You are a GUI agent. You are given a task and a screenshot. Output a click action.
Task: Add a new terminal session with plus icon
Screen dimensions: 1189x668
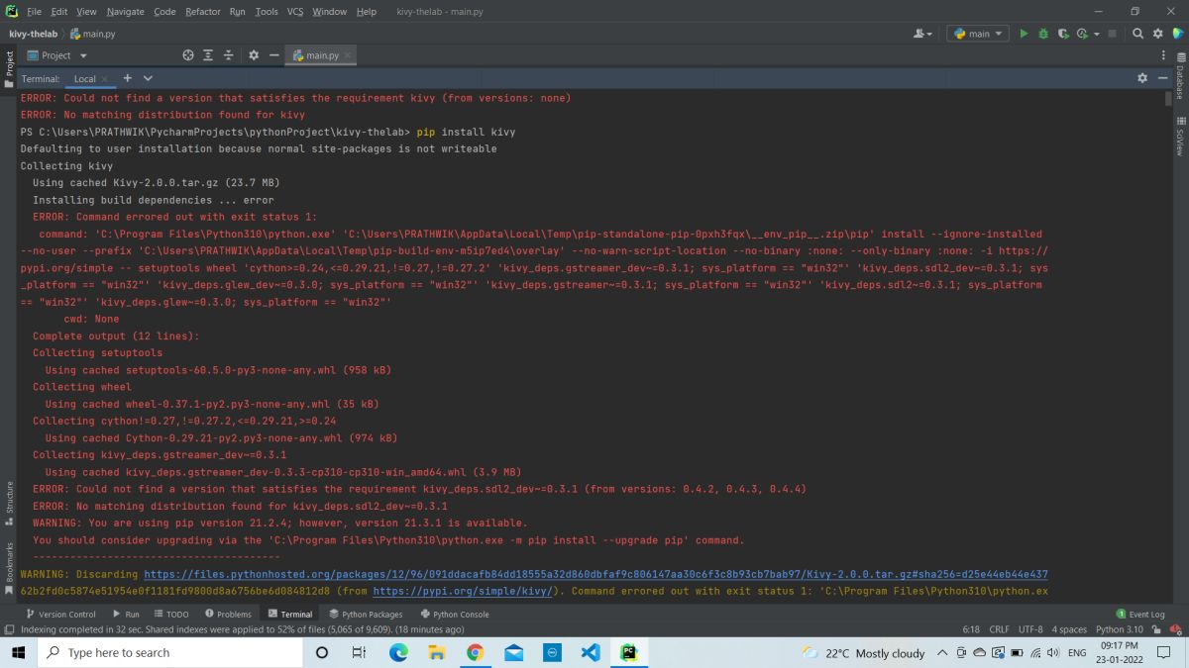point(127,78)
